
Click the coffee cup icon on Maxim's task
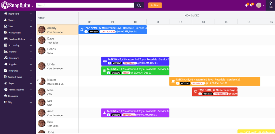(x=173, y=81)
